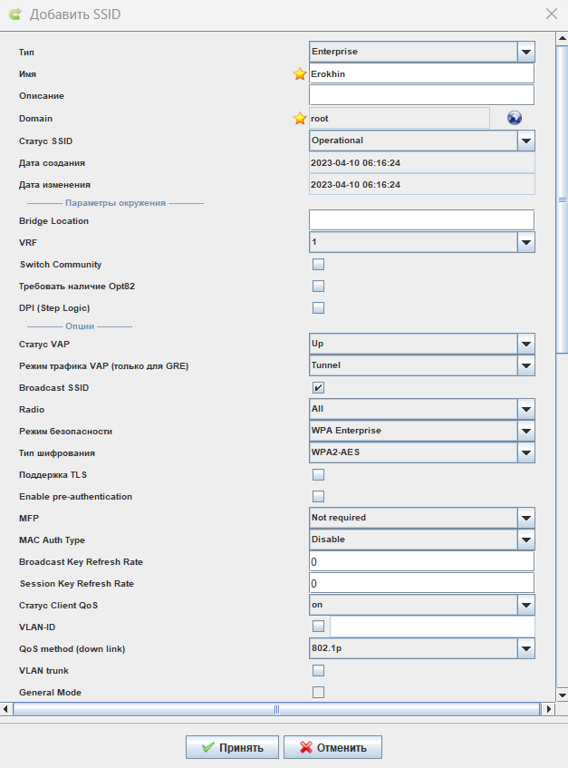
Task: Expand the Тип шифрования WPA2-AES dropdown
Action: [422, 452]
